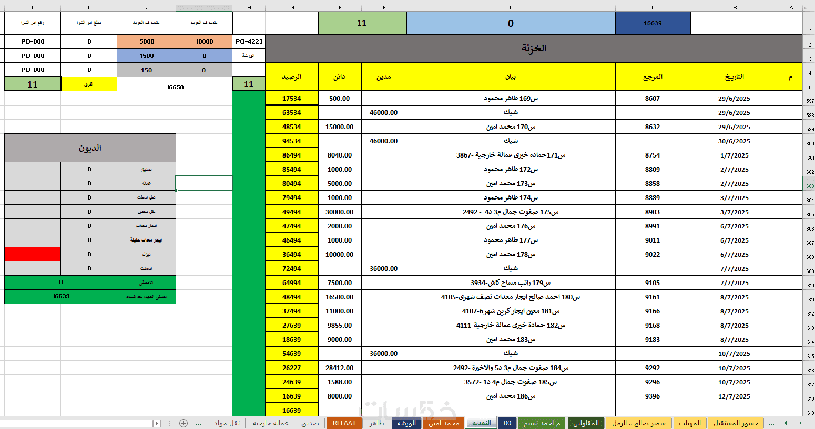Select the orange cell containing 5000
The image size is (815, 429).
coord(147,41)
